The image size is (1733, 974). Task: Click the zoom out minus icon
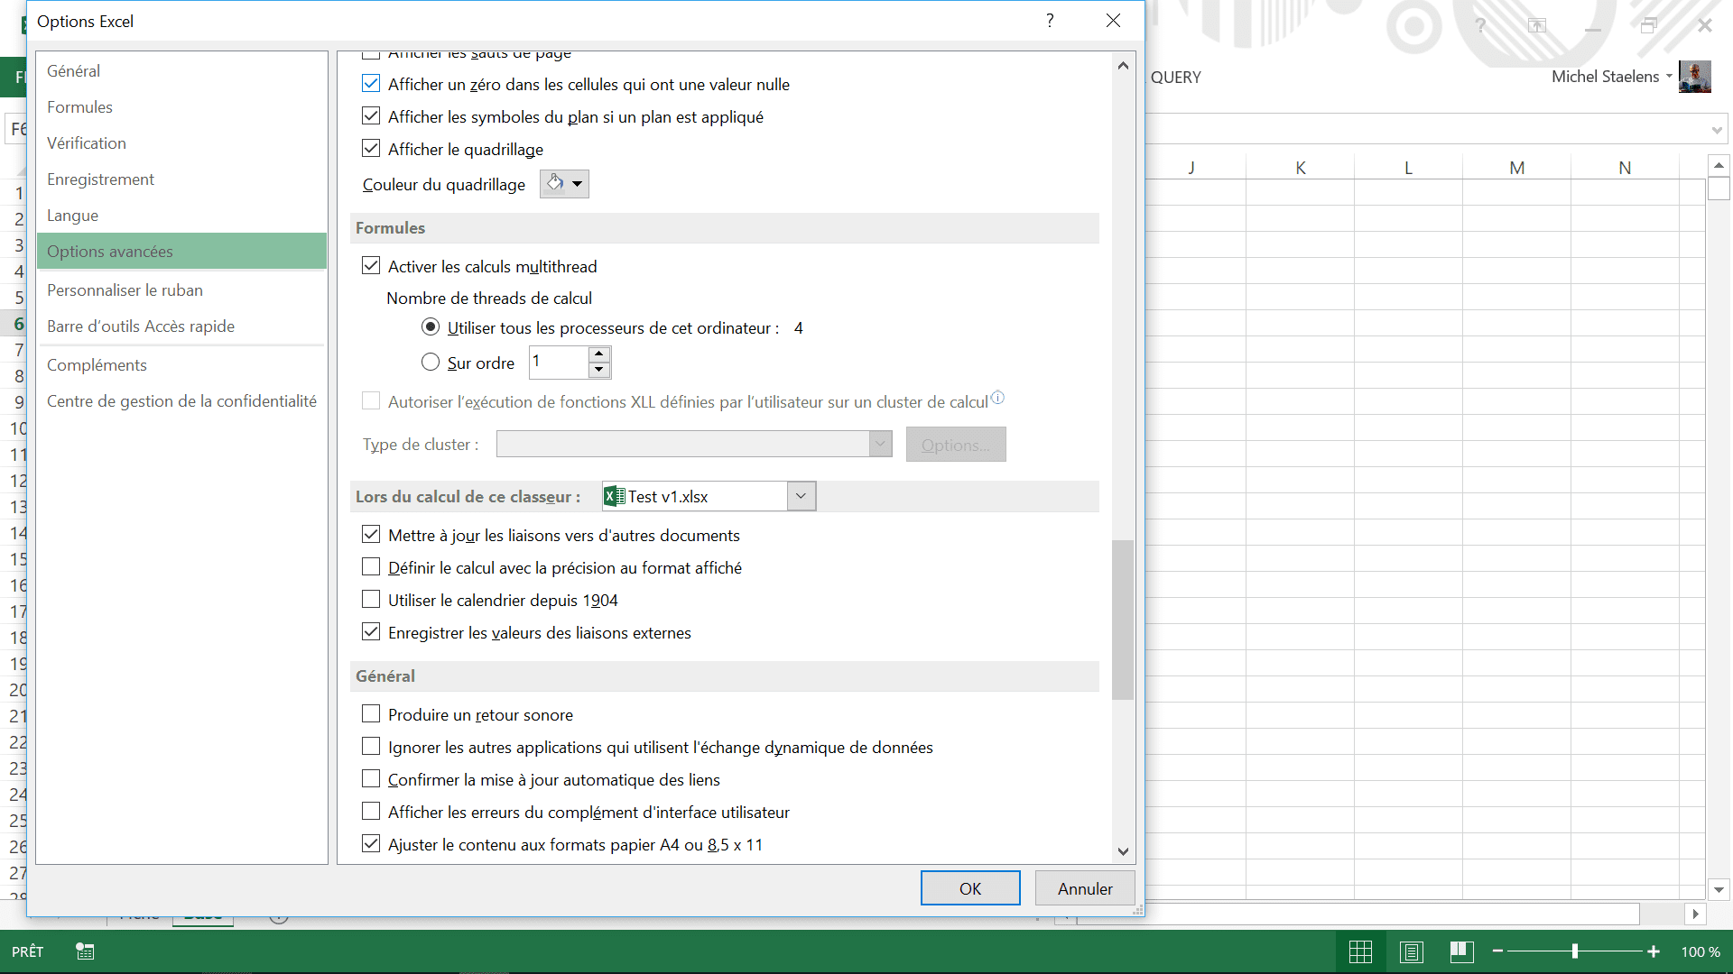point(1498,951)
